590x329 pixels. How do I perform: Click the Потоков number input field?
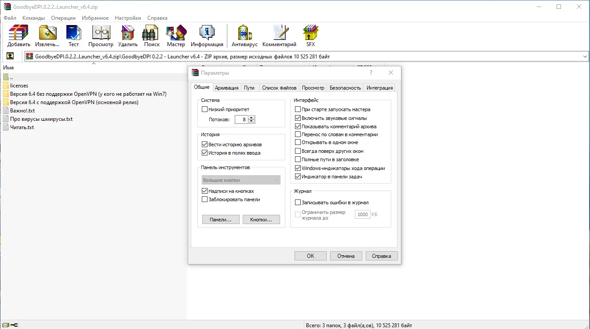(242, 119)
